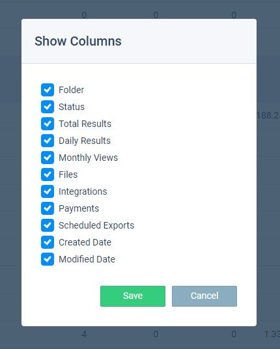Toggle the Created Date checkbox
280x349 pixels.
point(48,242)
